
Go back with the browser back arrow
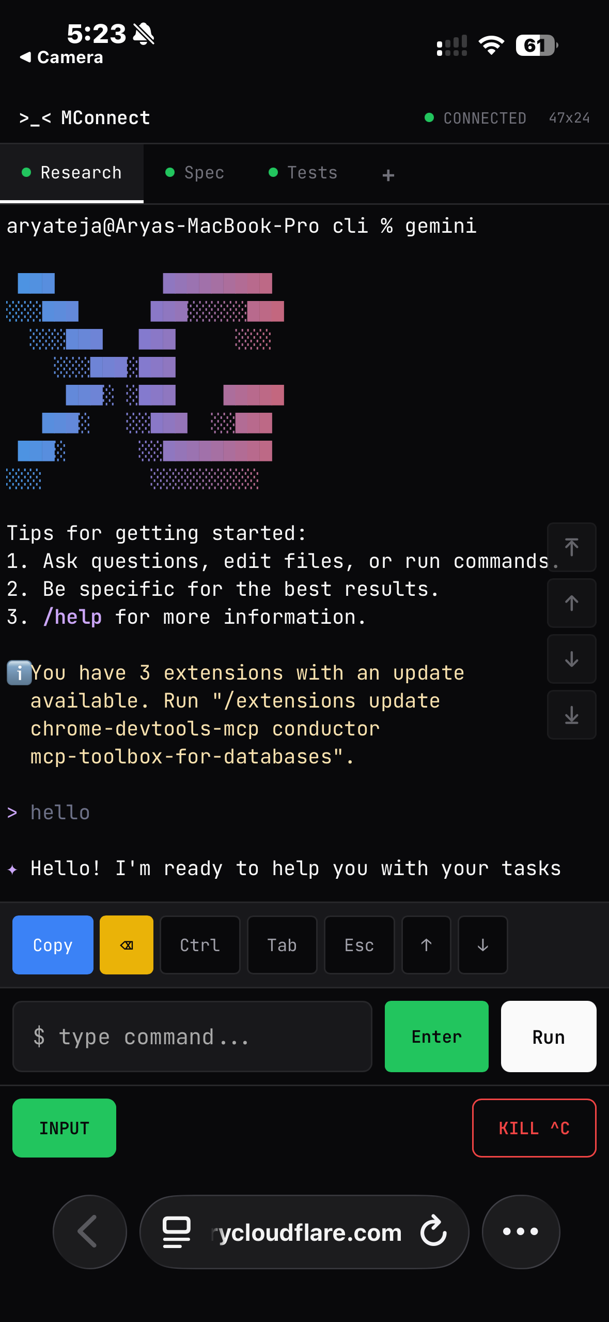point(90,1232)
